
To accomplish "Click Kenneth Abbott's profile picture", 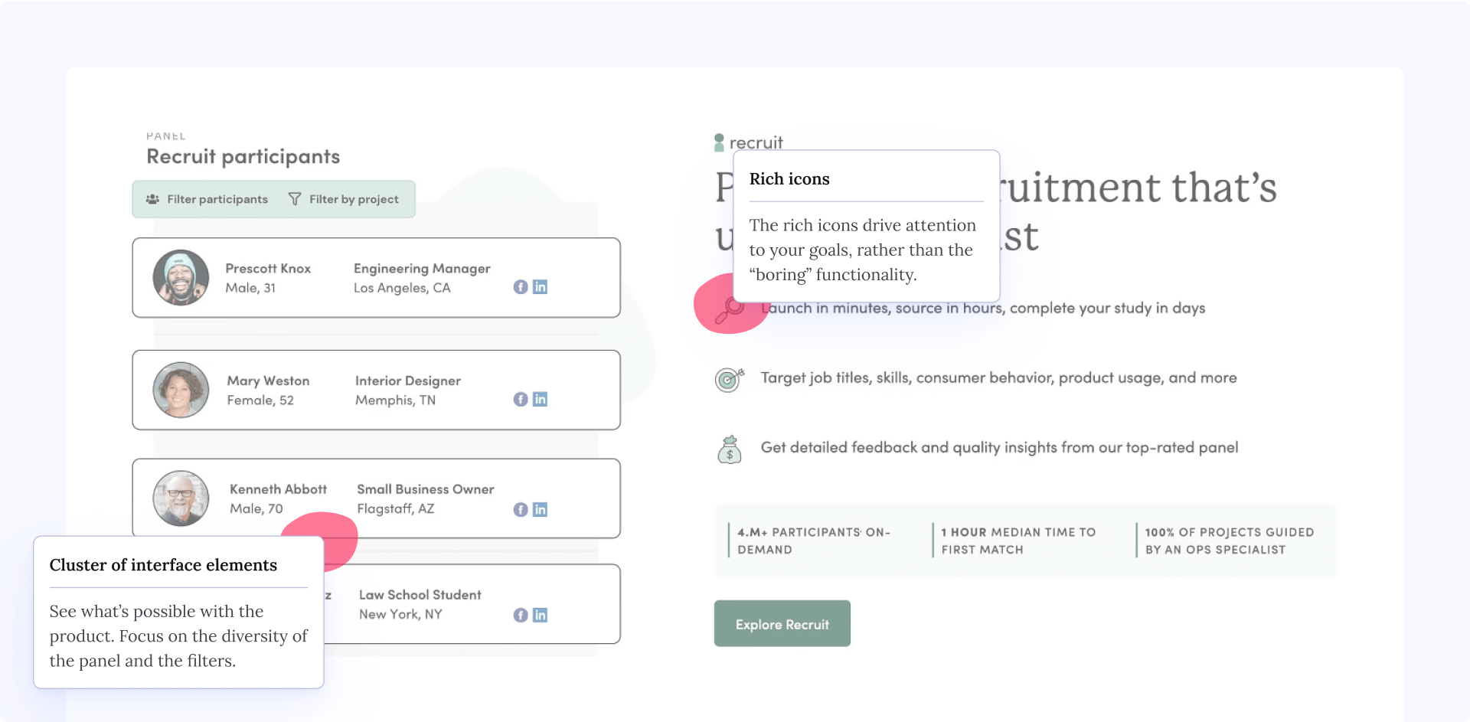I will [181, 498].
